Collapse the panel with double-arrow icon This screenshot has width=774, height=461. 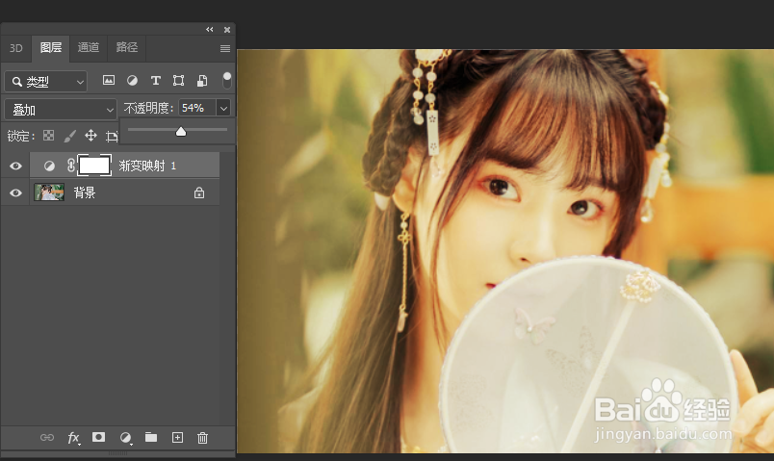[x=210, y=30]
